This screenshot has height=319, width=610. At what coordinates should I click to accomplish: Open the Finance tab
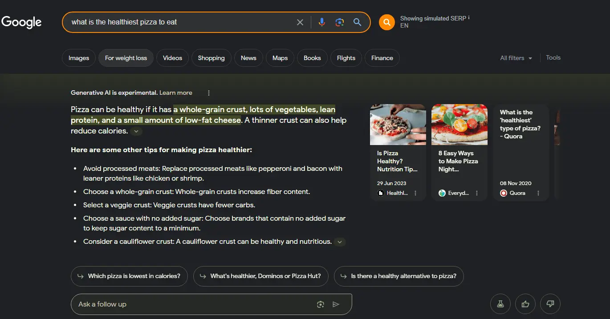(x=382, y=58)
